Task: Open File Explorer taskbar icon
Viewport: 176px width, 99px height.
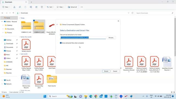Action: [86, 96]
